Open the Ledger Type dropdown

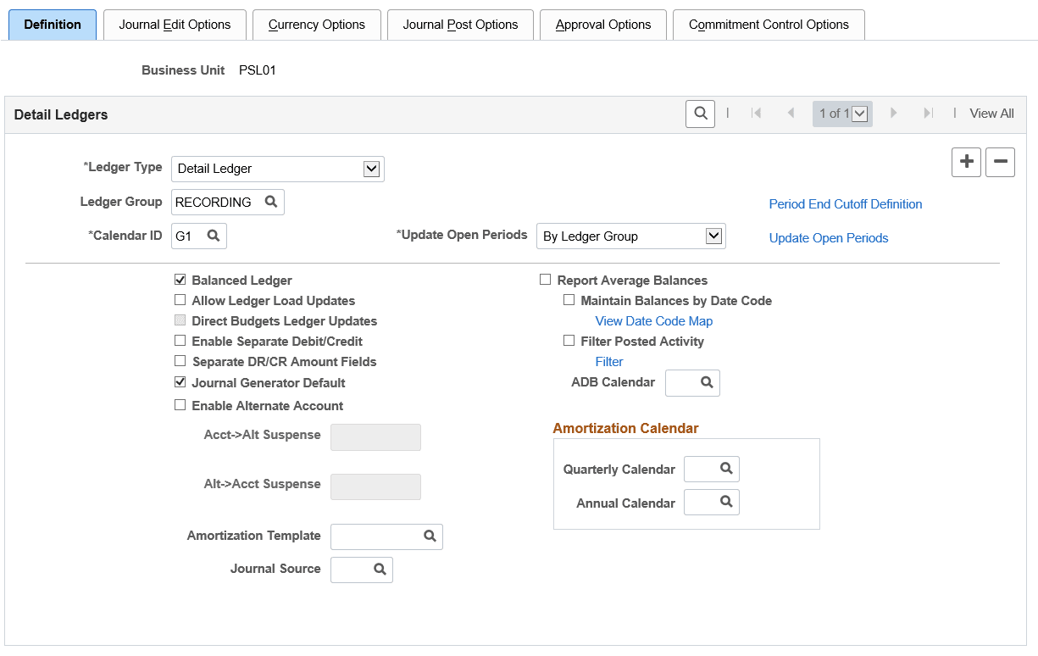tap(371, 169)
